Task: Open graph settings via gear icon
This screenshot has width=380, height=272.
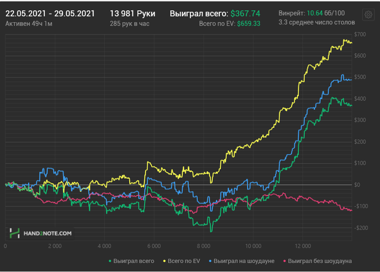Action: tap(368, 15)
